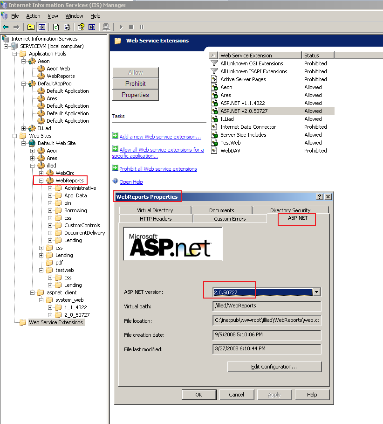Click the Back arrow in the toolbar
383x424 pixels.
(6, 27)
